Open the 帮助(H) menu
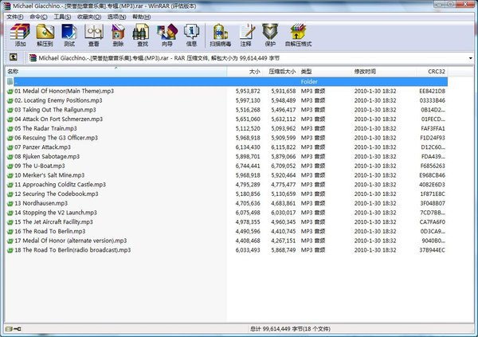 [142, 17]
